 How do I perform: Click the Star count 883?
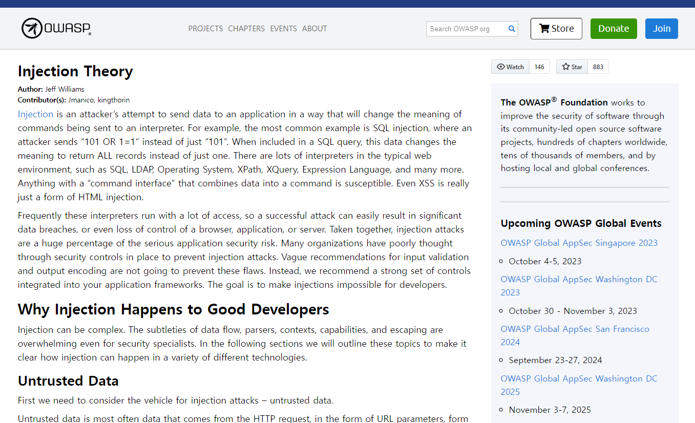point(598,67)
